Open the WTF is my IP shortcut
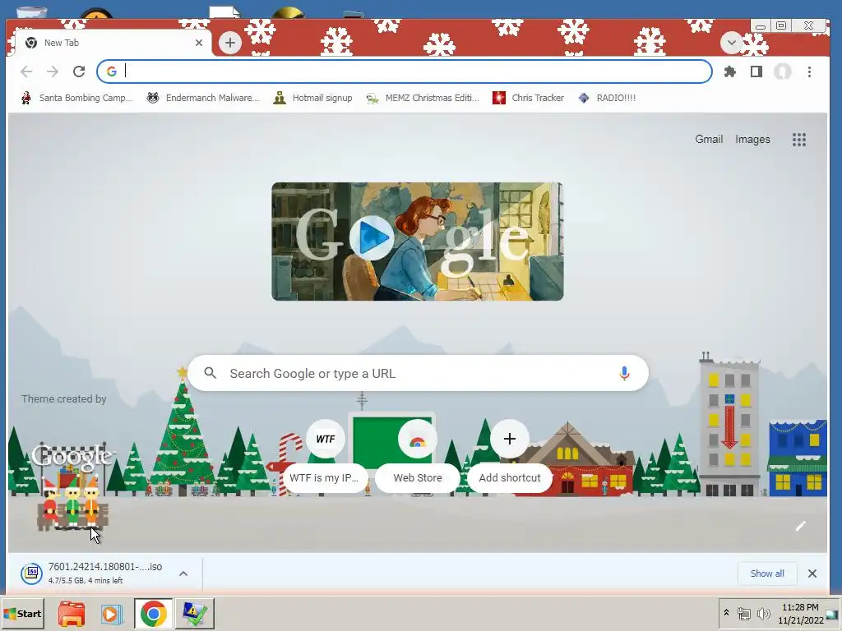The height and width of the screenshot is (631, 842). (x=326, y=455)
